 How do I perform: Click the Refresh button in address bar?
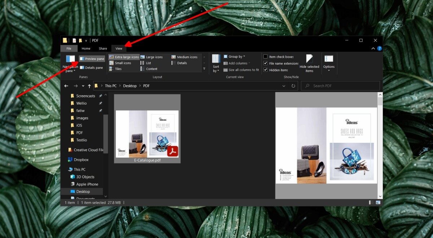pyautogui.click(x=293, y=86)
